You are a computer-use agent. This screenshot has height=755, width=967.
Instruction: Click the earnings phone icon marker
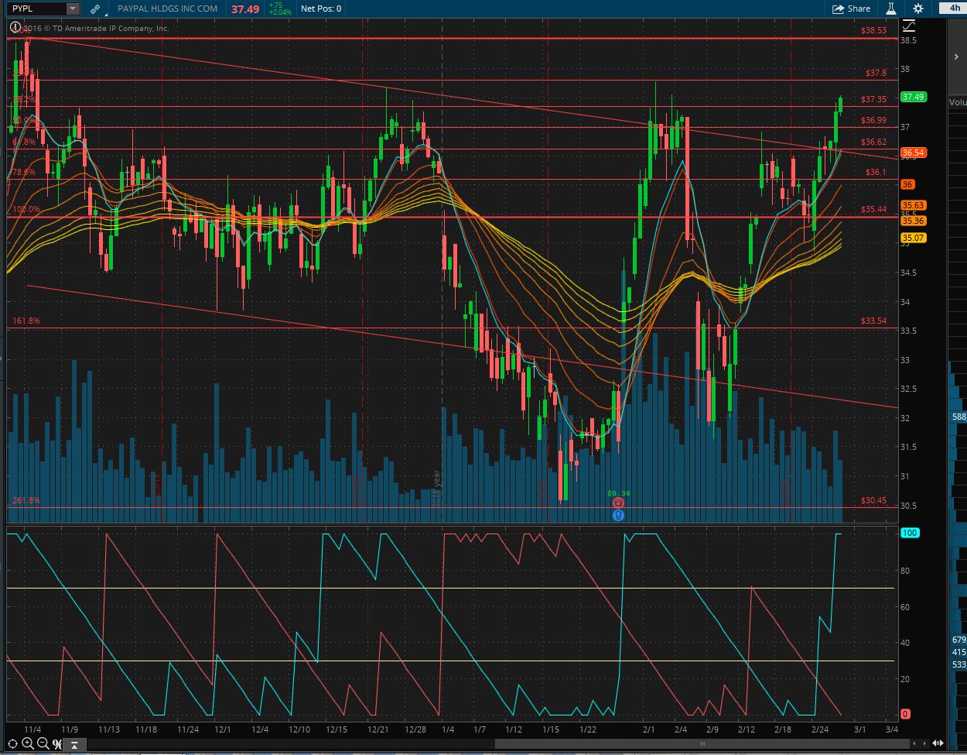[x=618, y=503]
